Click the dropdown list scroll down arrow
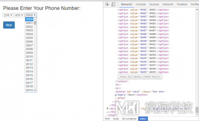The width and height of the screenshot is (199, 121). tap(35, 90)
